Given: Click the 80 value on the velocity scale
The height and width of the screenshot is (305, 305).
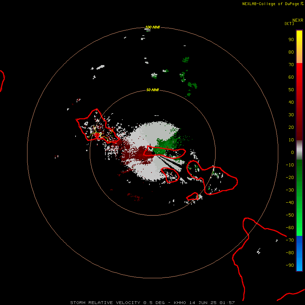Looking at the screenshot, I should [291, 52].
